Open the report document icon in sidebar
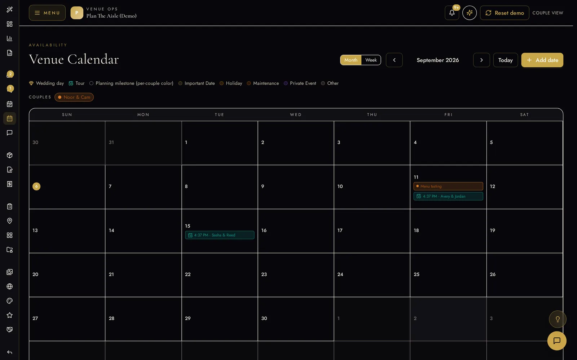577x360 pixels. tap(10, 53)
